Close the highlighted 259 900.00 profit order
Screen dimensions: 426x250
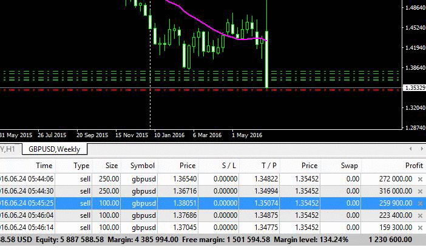[x=420, y=203]
